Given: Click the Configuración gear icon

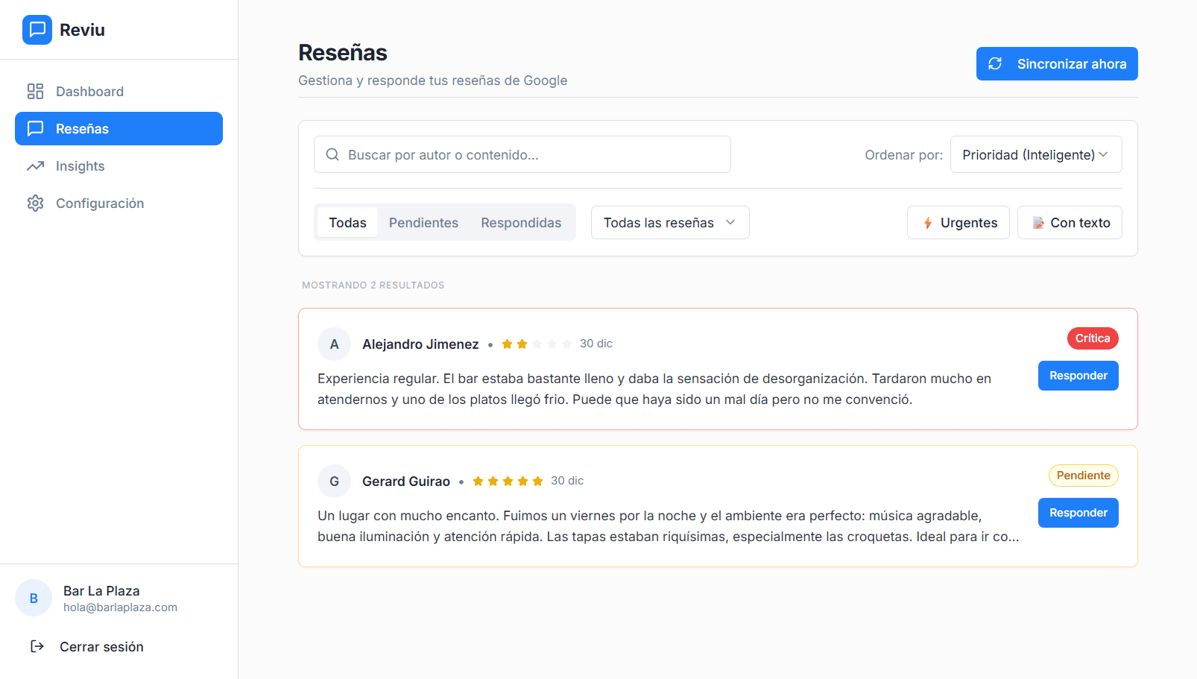Looking at the screenshot, I should pos(35,203).
